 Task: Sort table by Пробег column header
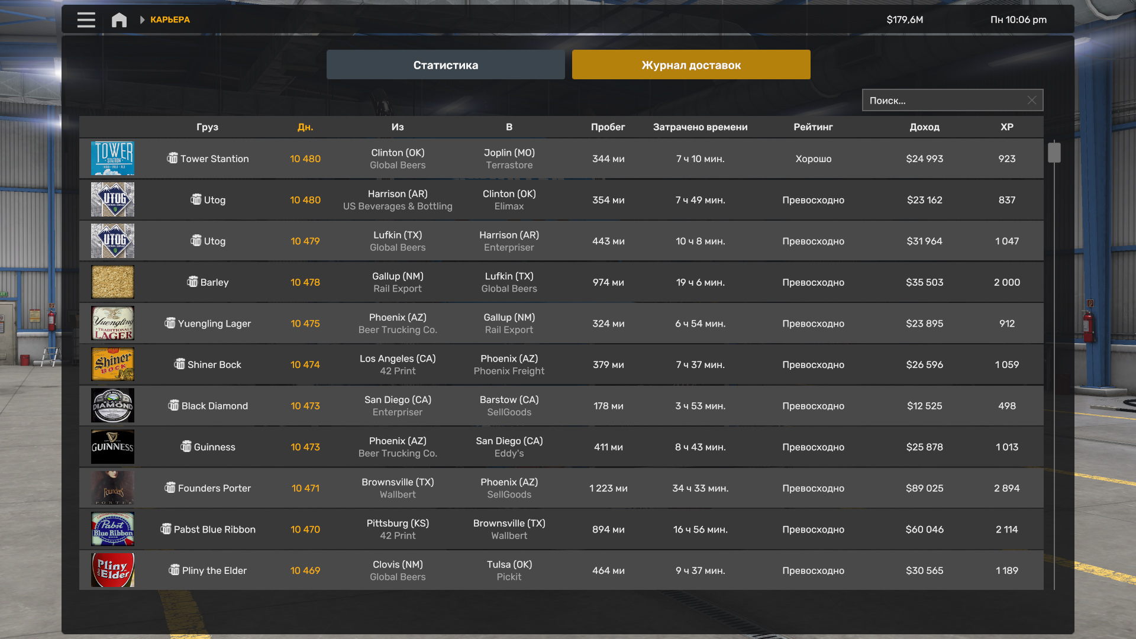[608, 127]
